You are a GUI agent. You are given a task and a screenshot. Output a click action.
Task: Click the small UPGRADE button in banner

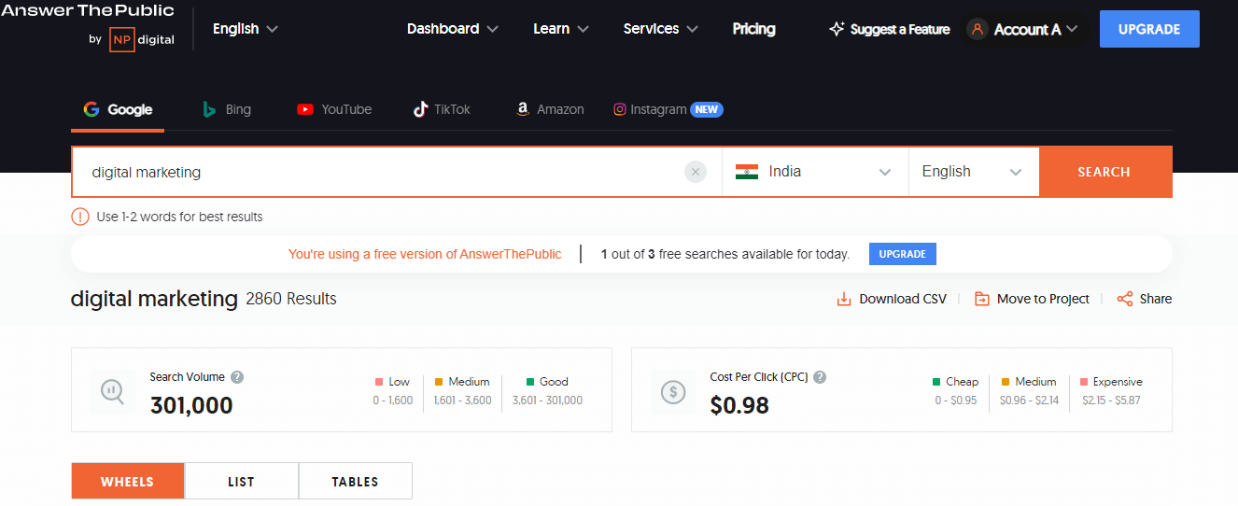pyautogui.click(x=902, y=254)
